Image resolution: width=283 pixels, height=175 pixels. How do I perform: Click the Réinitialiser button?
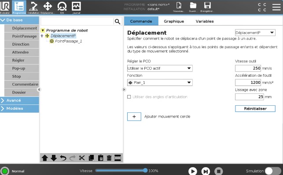[255, 109]
